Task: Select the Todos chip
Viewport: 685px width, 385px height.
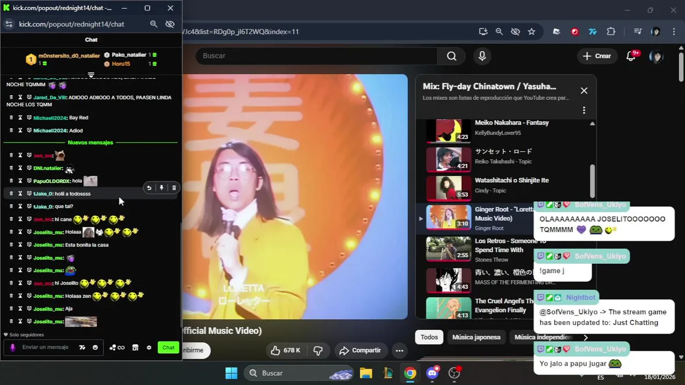Action: click(429, 337)
